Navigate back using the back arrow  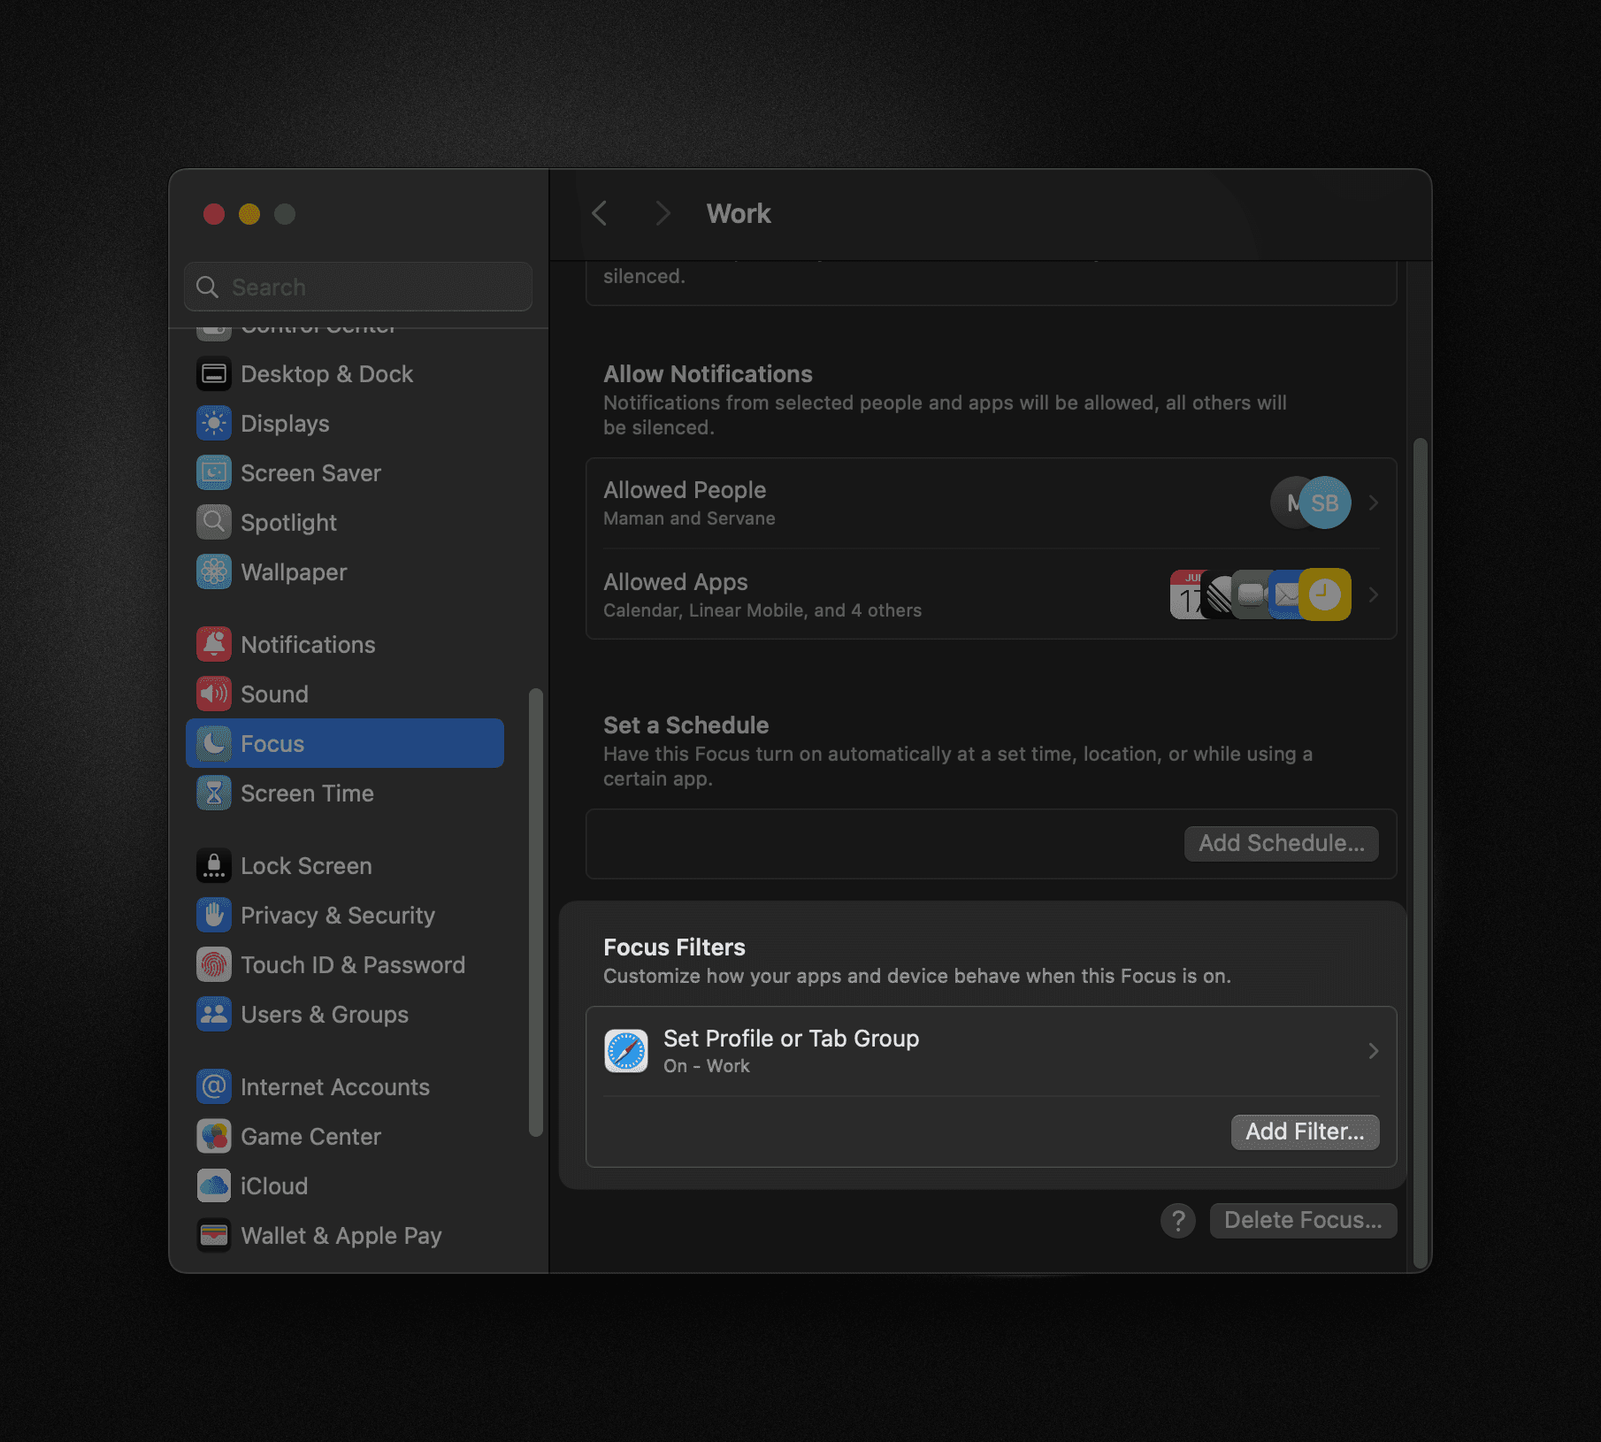(x=600, y=213)
